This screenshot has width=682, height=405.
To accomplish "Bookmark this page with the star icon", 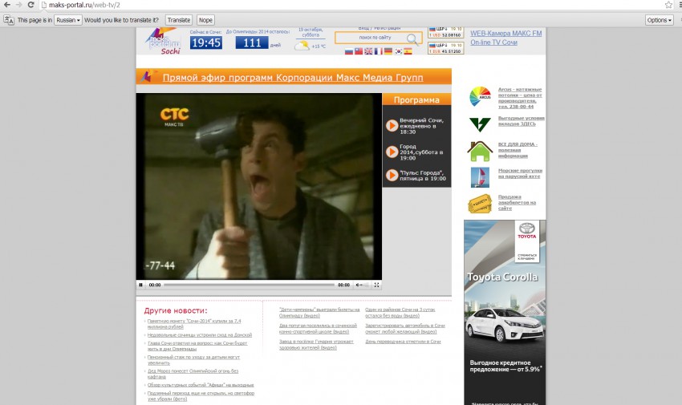I will [668, 5].
